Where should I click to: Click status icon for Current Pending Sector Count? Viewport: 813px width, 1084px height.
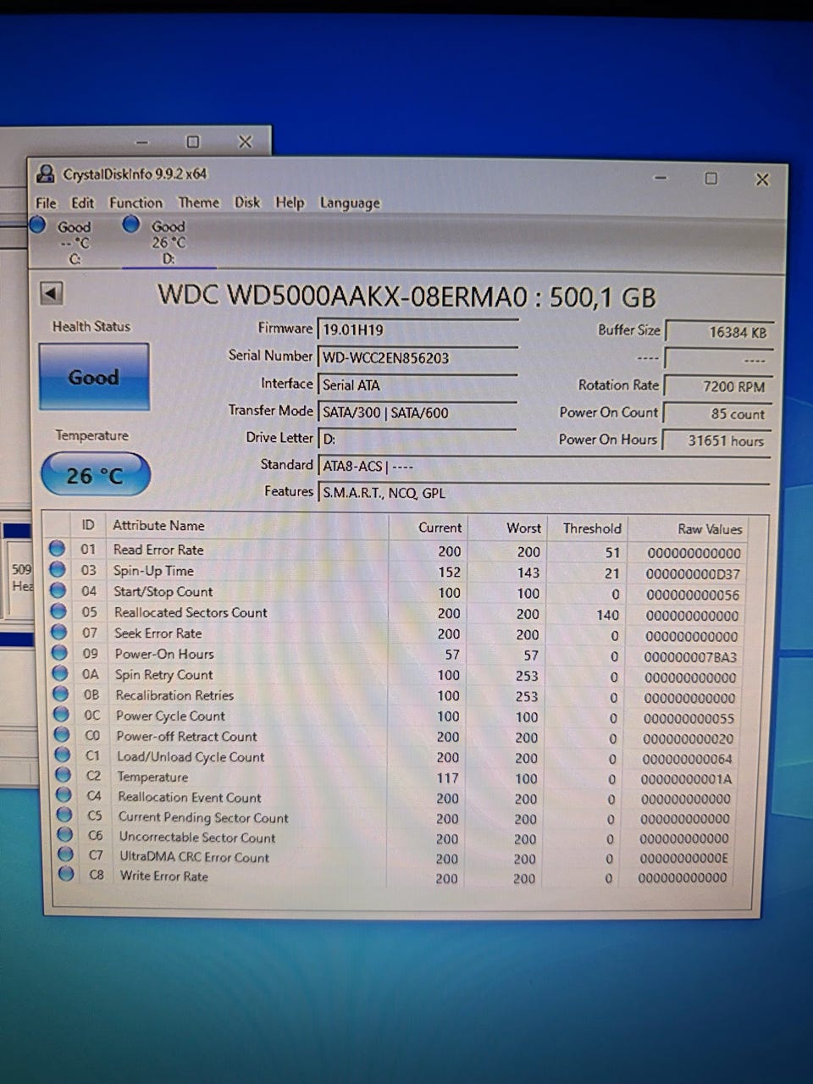point(64,815)
